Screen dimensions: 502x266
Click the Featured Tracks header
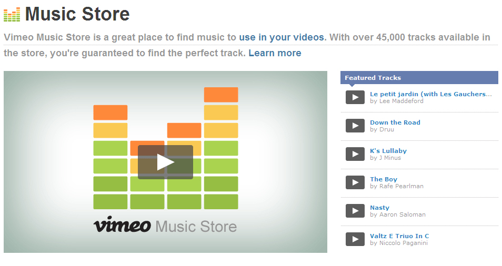pyautogui.click(x=373, y=78)
